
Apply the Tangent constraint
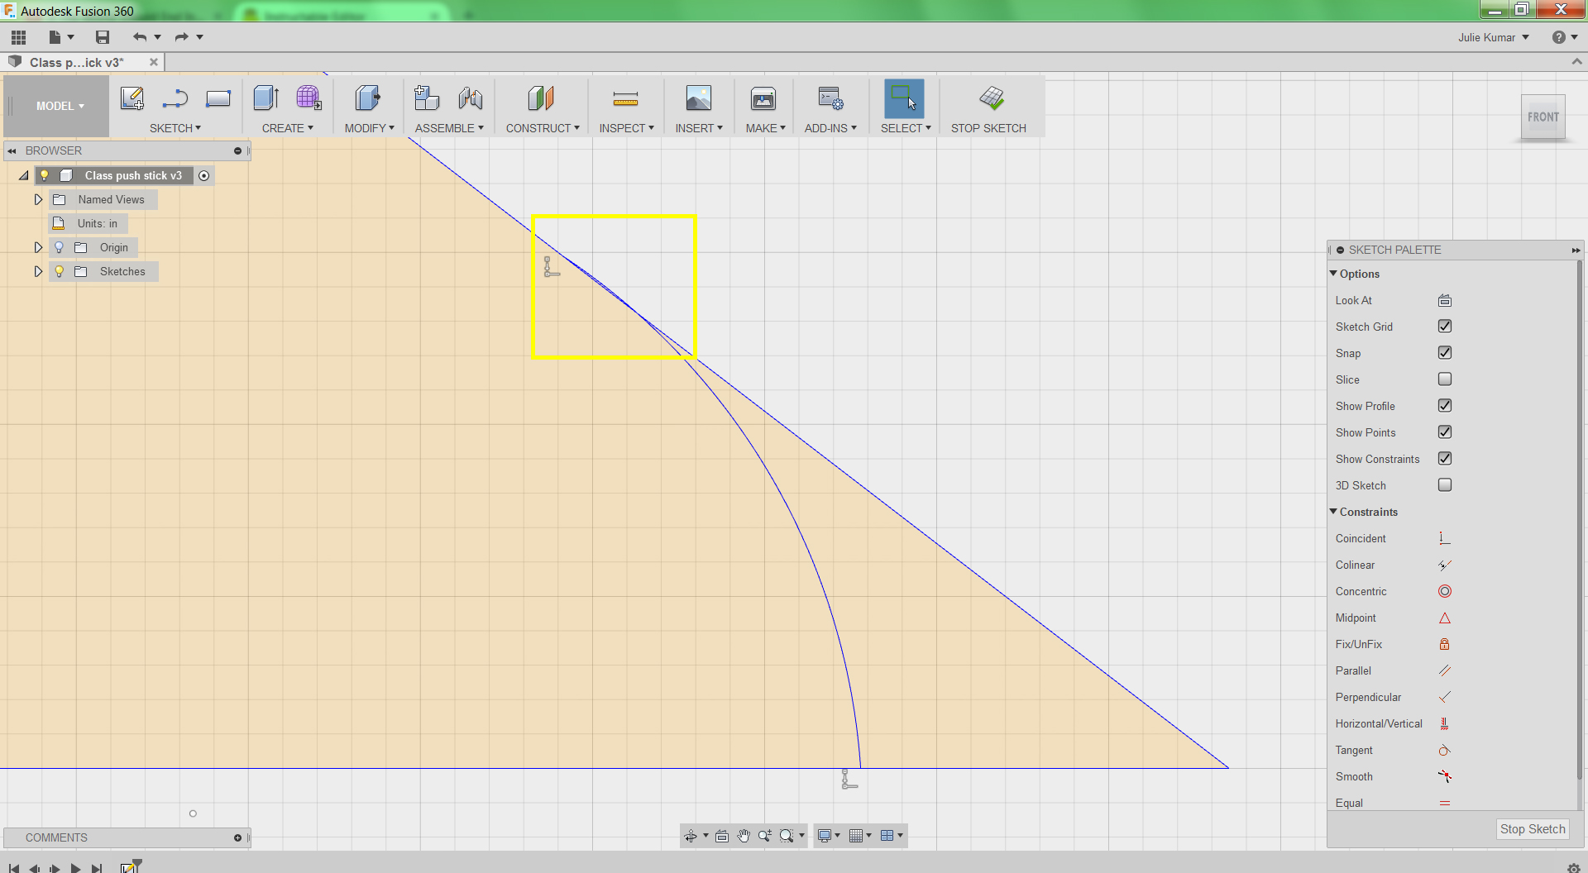(x=1445, y=750)
